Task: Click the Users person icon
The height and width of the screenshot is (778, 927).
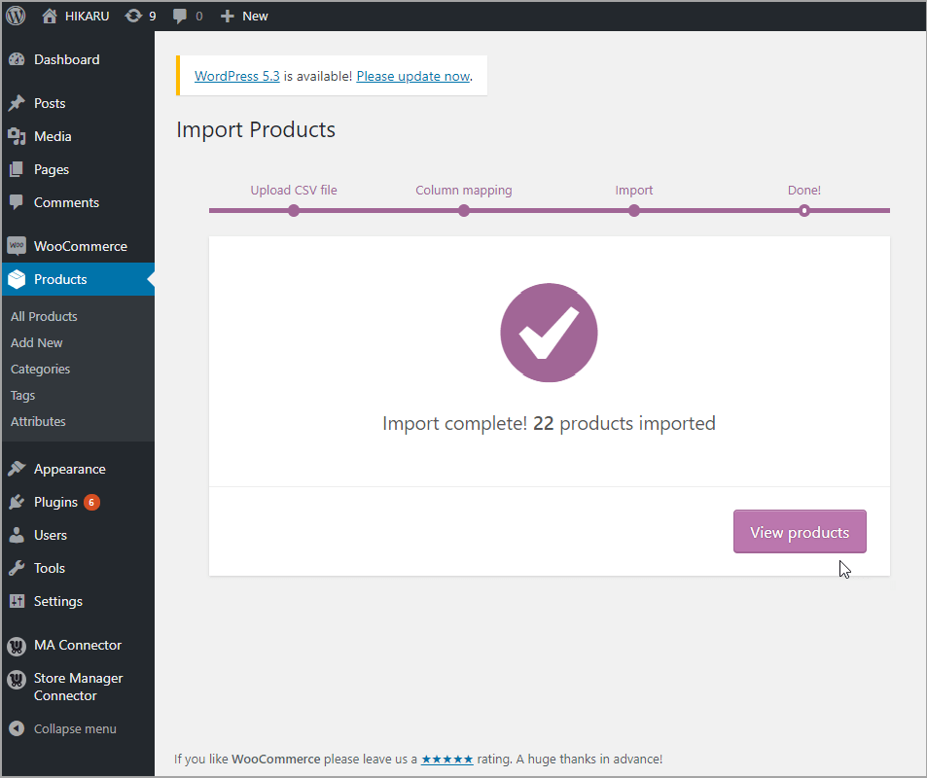Action: 17,535
